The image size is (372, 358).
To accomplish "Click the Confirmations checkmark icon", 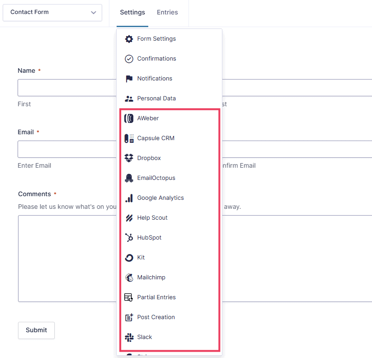I will pyautogui.click(x=129, y=59).
